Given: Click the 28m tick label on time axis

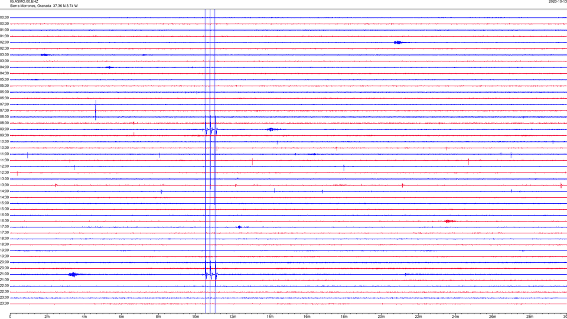Looking at the screenshot, I should coord(530,317).
